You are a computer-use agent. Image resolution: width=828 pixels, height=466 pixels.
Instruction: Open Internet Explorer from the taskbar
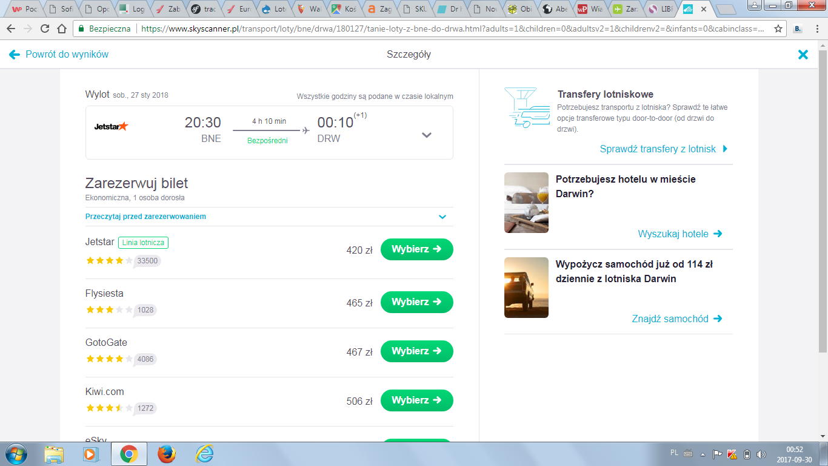(204, 454)
